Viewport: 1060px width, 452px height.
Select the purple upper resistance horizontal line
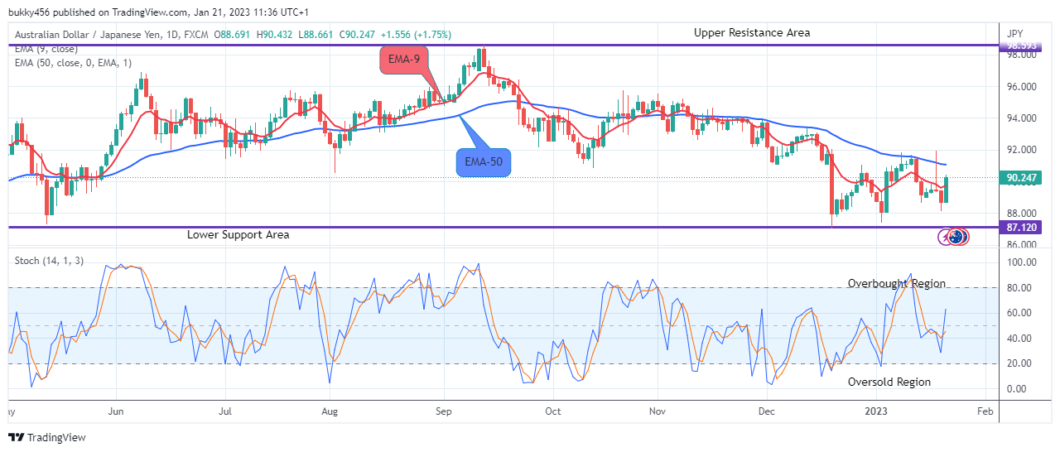[503, 46]
